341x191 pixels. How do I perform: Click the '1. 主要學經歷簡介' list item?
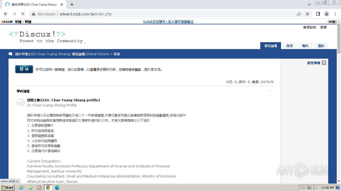tap(40, 125)
